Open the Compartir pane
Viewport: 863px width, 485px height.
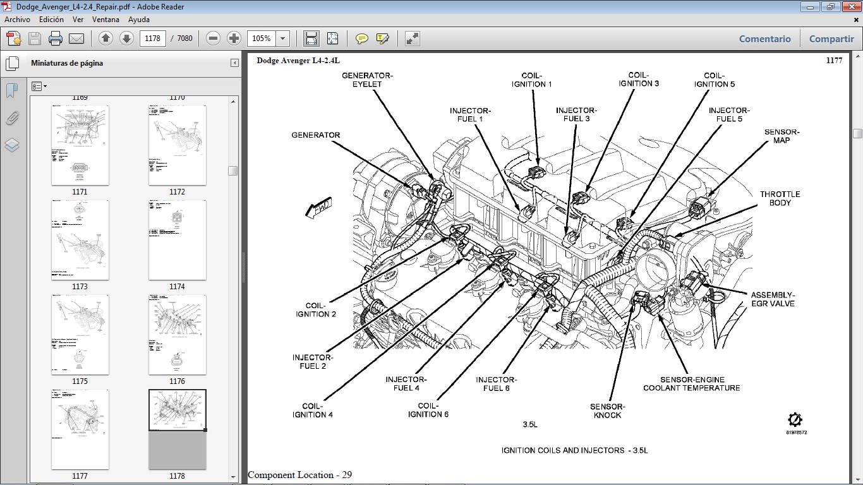coord(831,39)
